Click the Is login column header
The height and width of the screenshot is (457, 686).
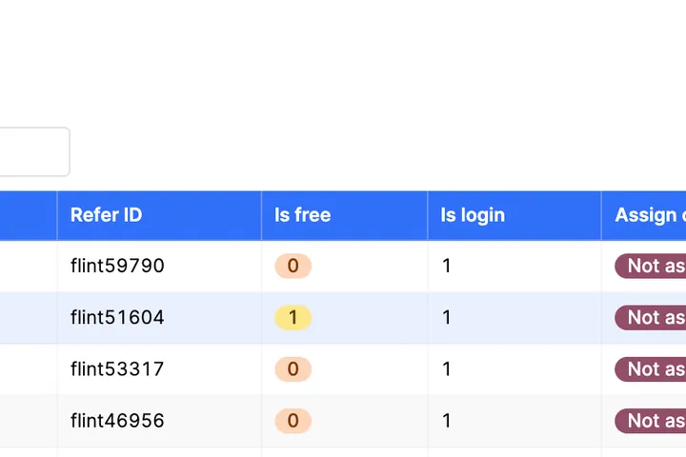[x=514, y=215]
